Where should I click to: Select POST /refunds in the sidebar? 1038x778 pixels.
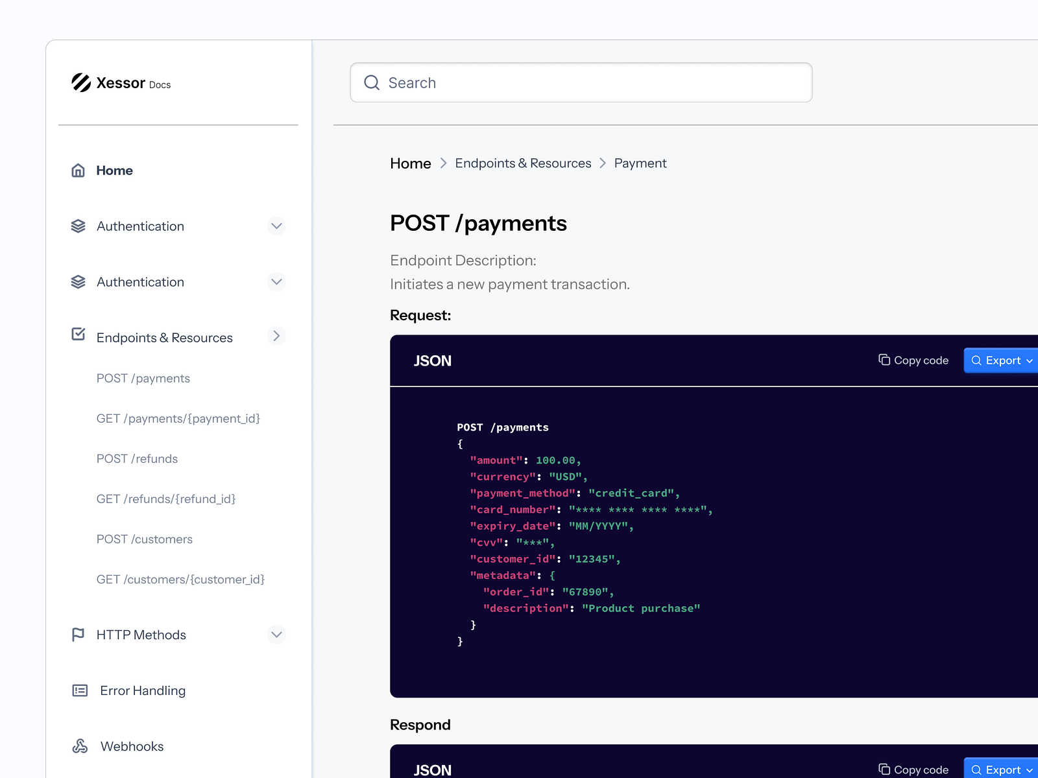pos(137,459)
